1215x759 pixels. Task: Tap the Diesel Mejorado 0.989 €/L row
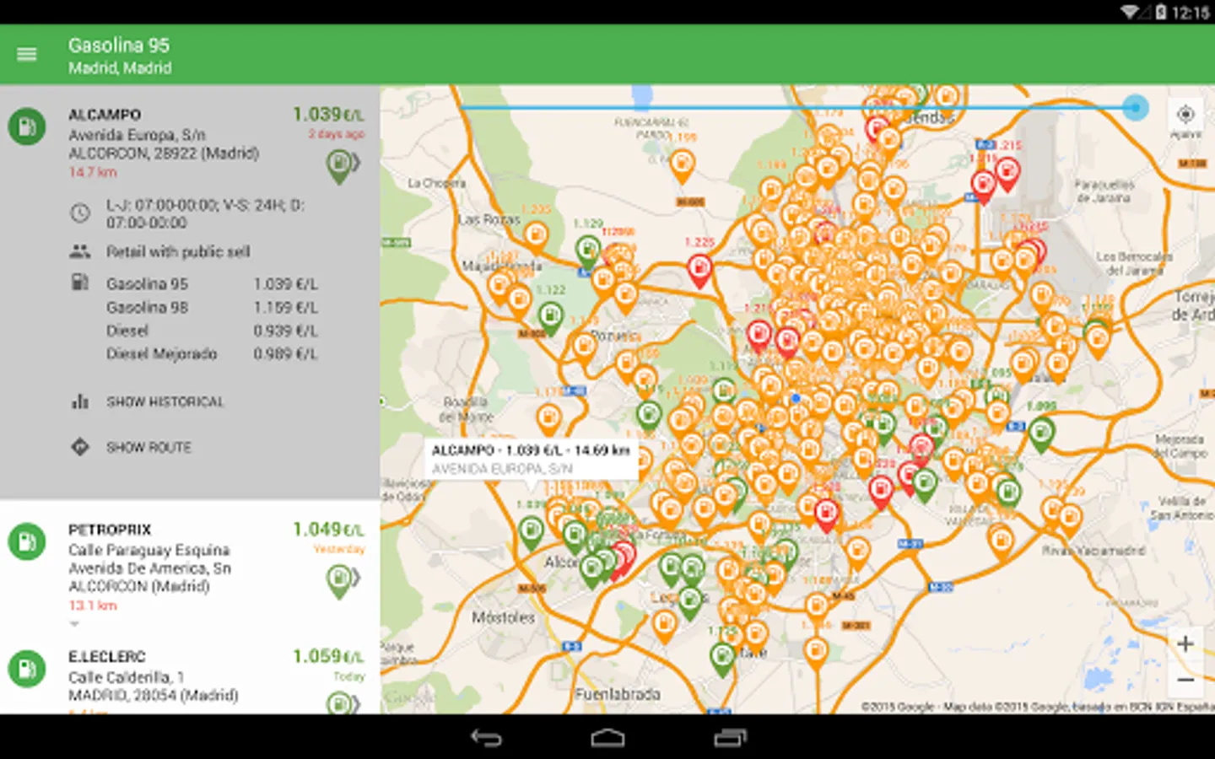coord(212,354)
